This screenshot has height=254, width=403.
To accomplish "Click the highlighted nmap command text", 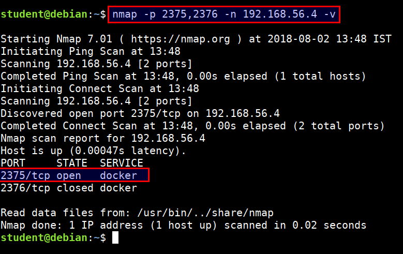I will click(x=224, y=14).
